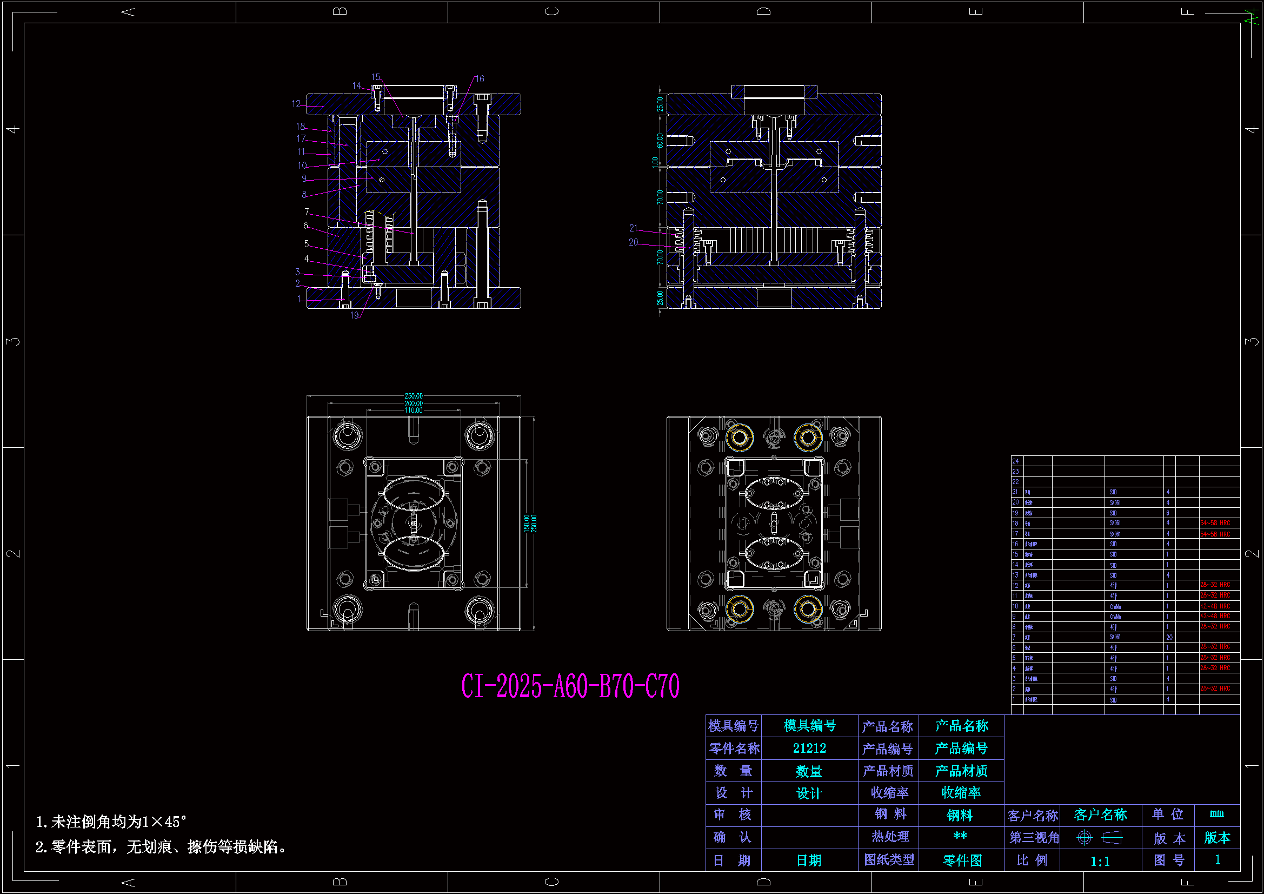
Task: Click note 2 about surface defects
Action: 161,846
